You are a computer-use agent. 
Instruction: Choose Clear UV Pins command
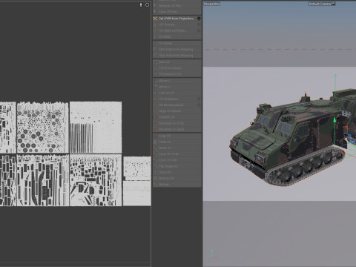[177, 12]
